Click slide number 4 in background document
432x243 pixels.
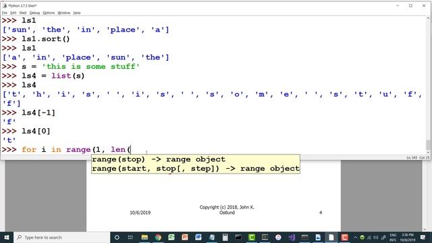pyautogui.click(x=321, y=213)
